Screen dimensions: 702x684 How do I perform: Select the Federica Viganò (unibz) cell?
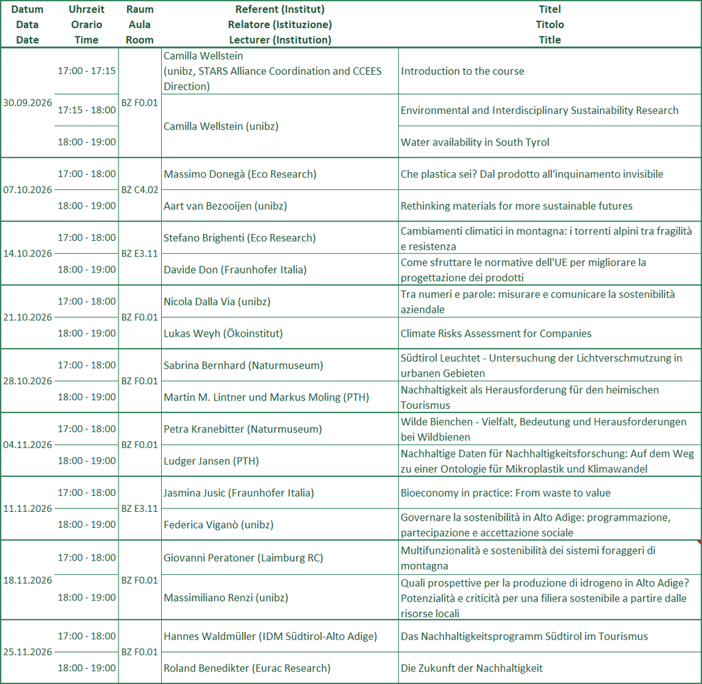[x=280, y=524]
